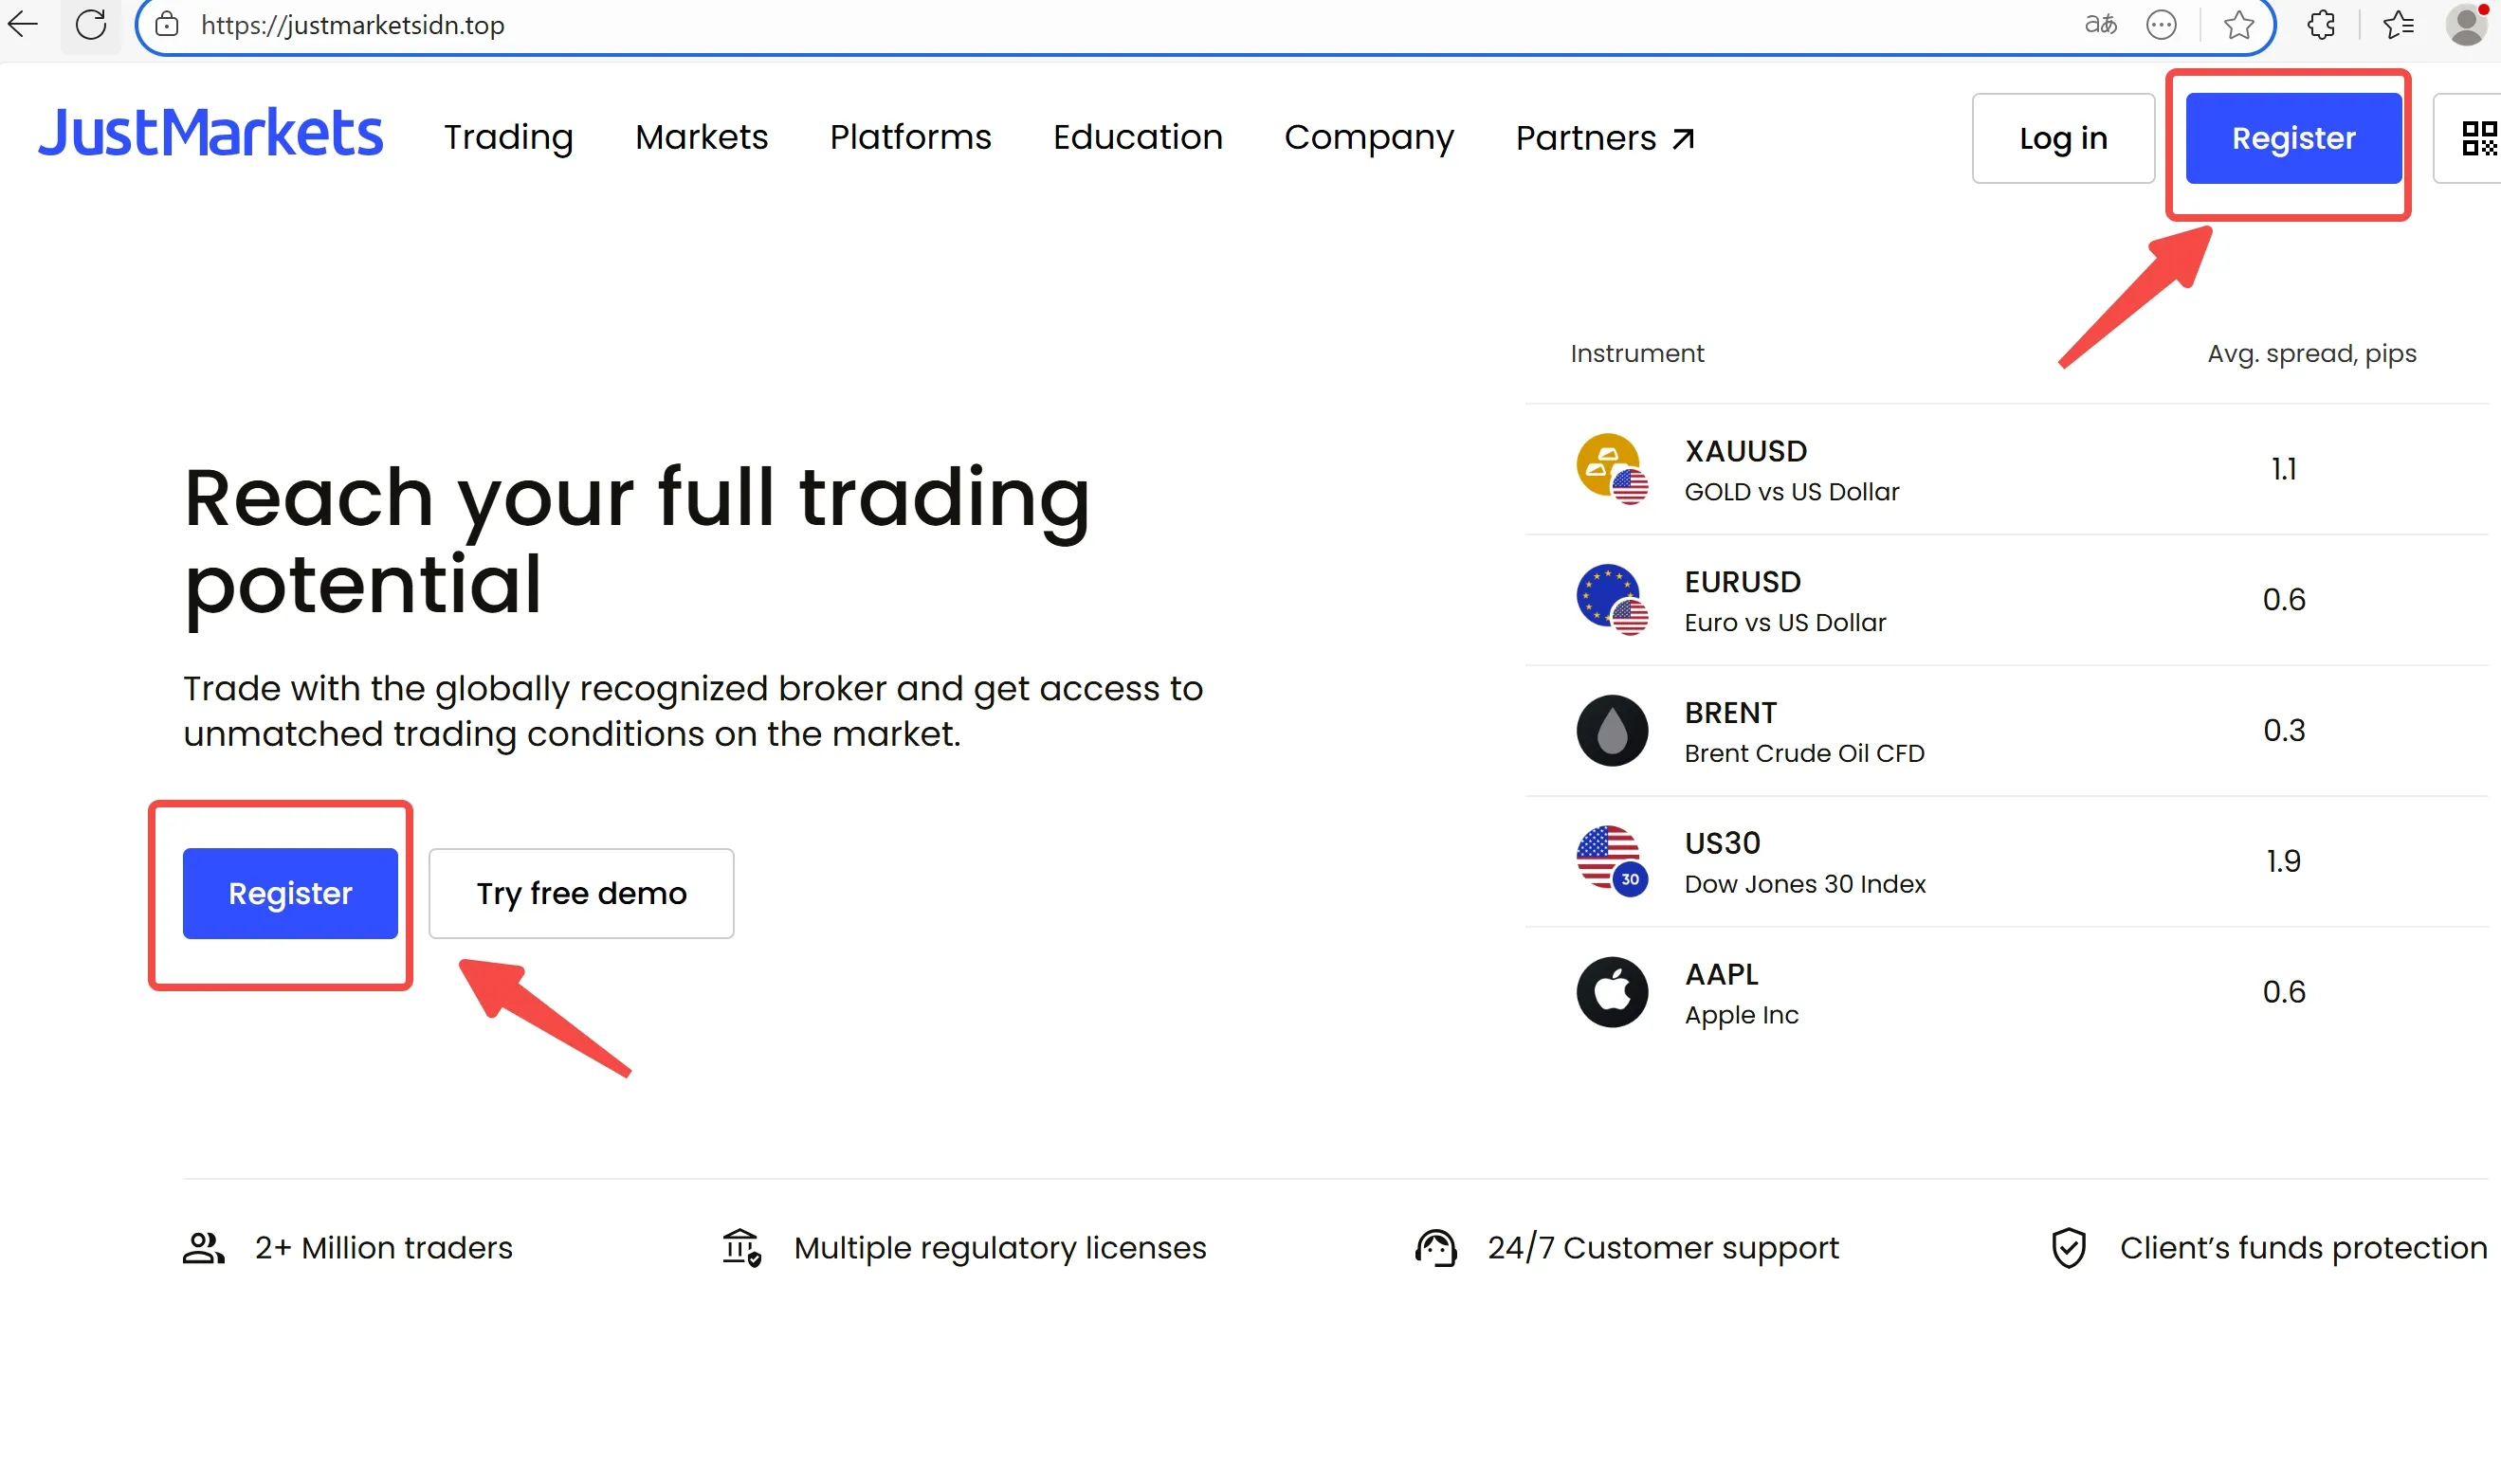Click the Log in button
The image size is (2501, 1484).
2063,138
